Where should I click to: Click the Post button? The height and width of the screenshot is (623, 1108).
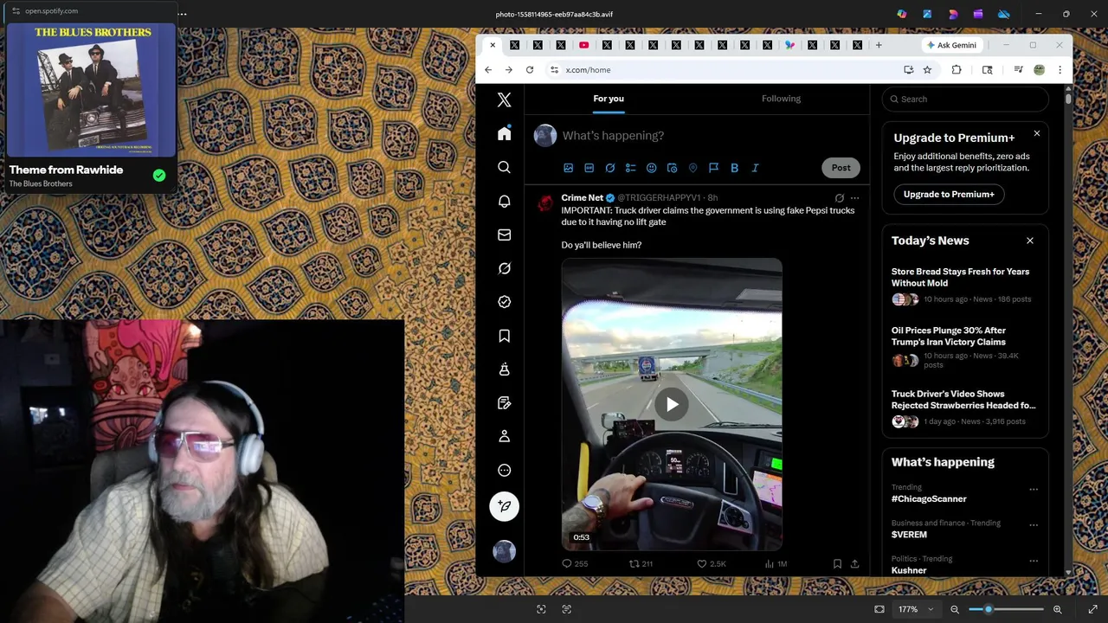pos(841,168)
